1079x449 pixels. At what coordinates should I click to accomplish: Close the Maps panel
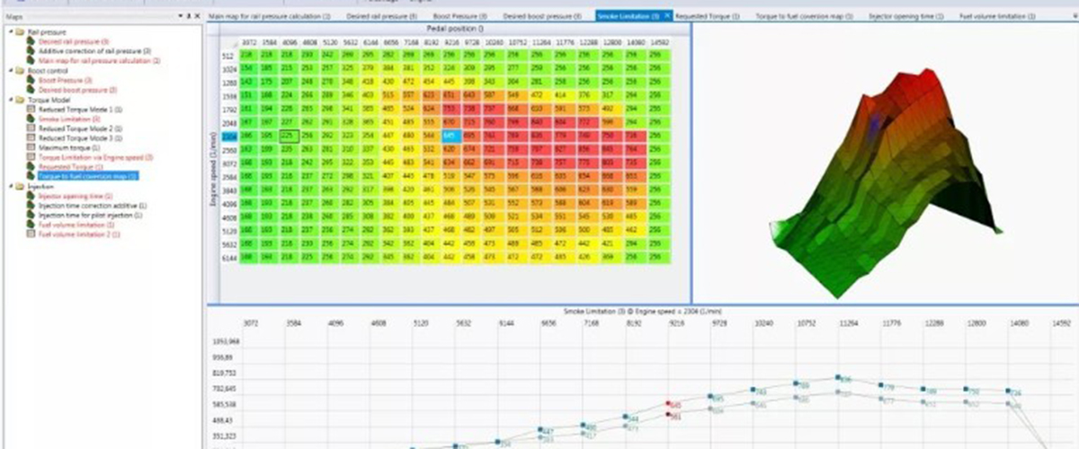tap(197, 16)
